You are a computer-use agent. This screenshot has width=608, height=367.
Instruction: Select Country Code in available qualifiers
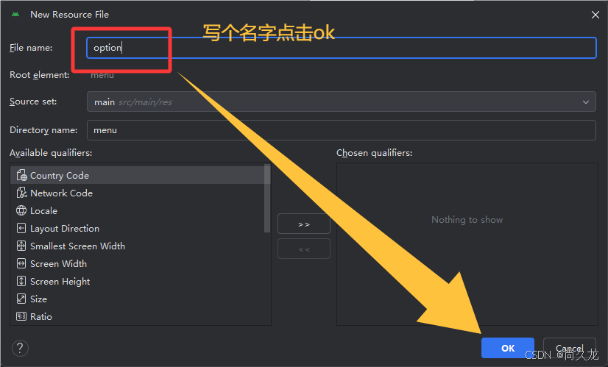[137, 175]
